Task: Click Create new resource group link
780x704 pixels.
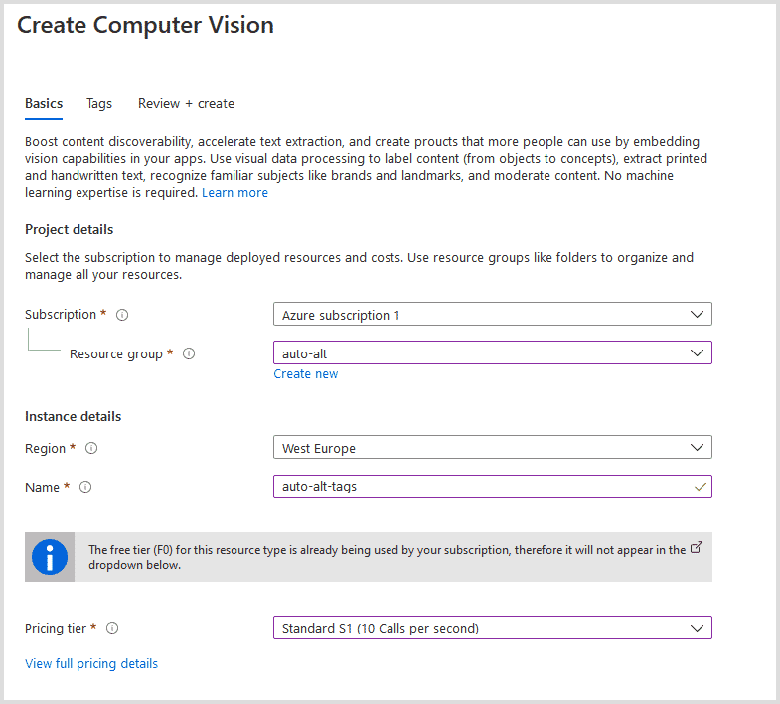Action: tap(305, 374)
